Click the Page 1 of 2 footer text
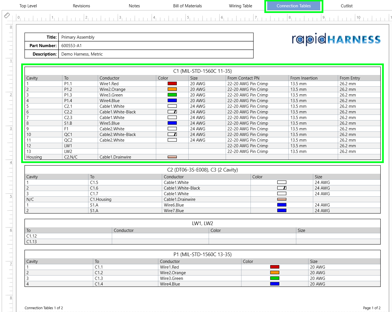Viewport: 392px width, 312px height. point(372,308)
